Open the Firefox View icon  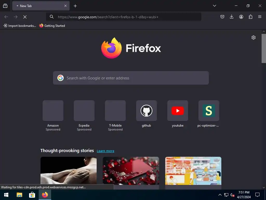[x=5, y=6]
